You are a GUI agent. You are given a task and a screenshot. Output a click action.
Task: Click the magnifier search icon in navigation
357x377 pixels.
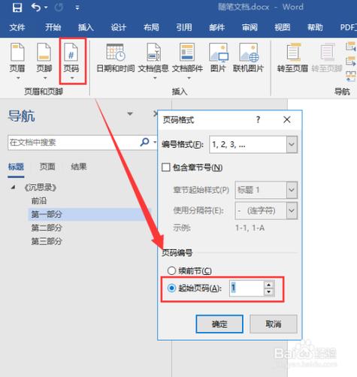click(144, 142)
